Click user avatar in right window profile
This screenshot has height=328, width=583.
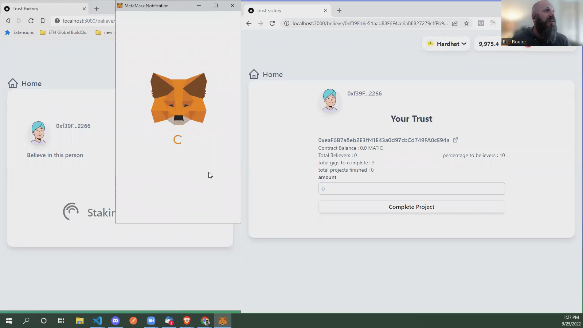pyautogui.click(x=330, y=99)
